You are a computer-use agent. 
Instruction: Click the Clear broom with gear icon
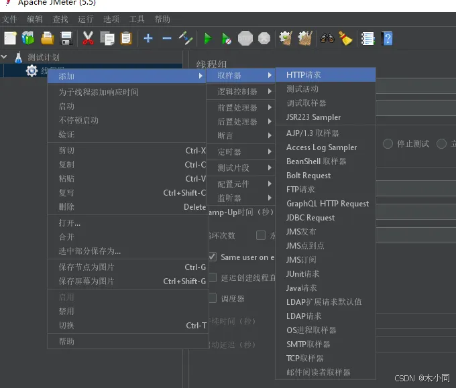pyautogui.click(x=286, y=38)
